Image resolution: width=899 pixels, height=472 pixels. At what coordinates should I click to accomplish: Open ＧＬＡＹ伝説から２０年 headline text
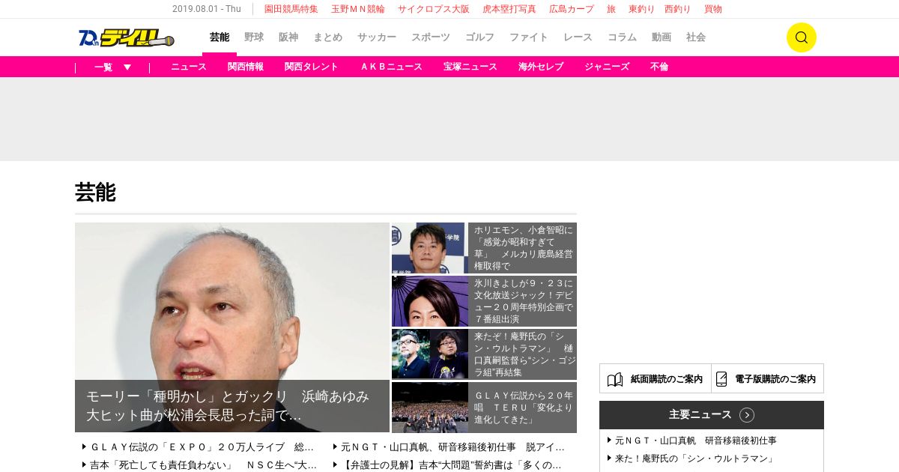coord(524,408)
